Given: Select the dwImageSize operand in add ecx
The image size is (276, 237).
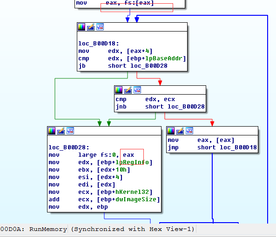Looking at the screenshot, I should pos(136,199).
